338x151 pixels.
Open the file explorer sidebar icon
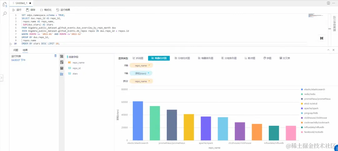click(4, 4)
